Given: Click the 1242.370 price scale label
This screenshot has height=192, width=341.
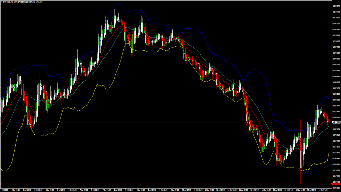Looking at the screenshot, I should click(336, 23).
